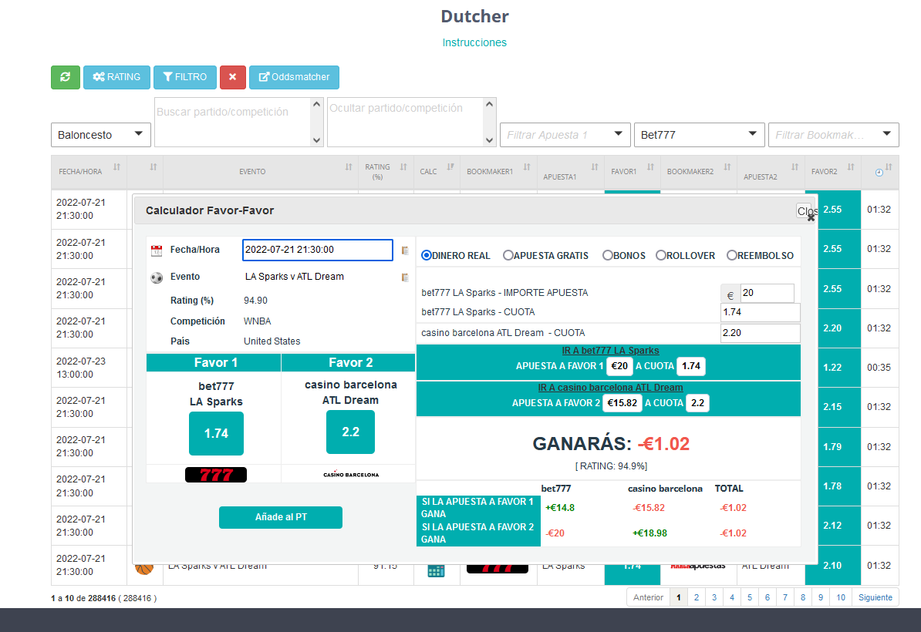Click the sort icon in EVENTO header
Image resolution: width=921 pixels, height=632 pixels.
pos(349,167)
